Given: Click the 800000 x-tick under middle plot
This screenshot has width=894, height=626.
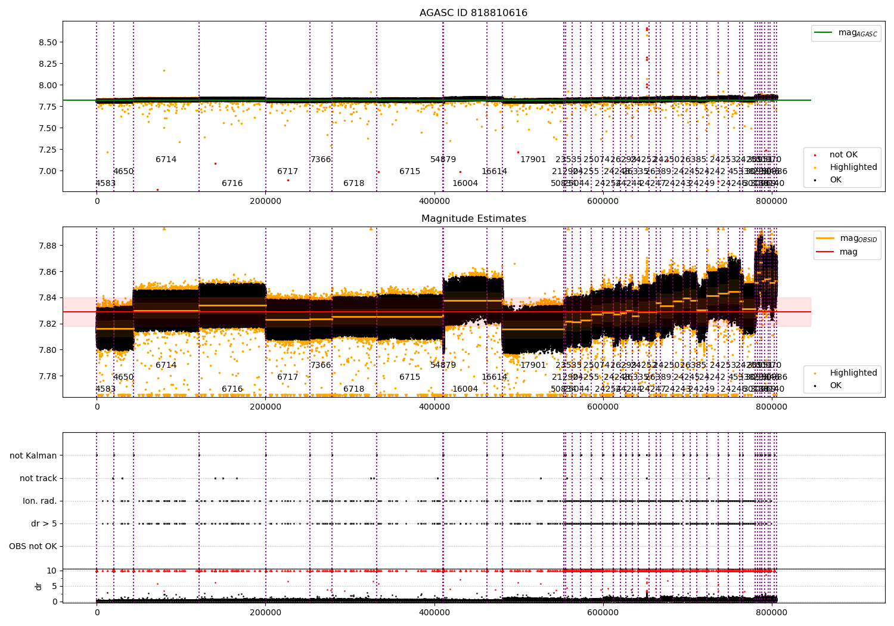Looking at the screenshot, I should (x=771, y=407).
